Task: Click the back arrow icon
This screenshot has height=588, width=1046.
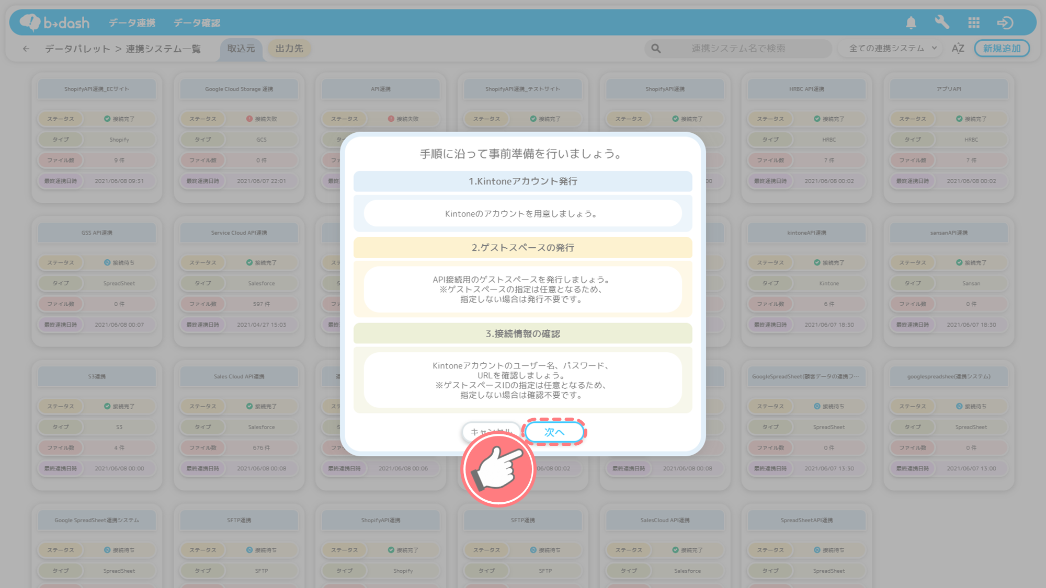Action: pyautogui.click(x=26, y=49)
